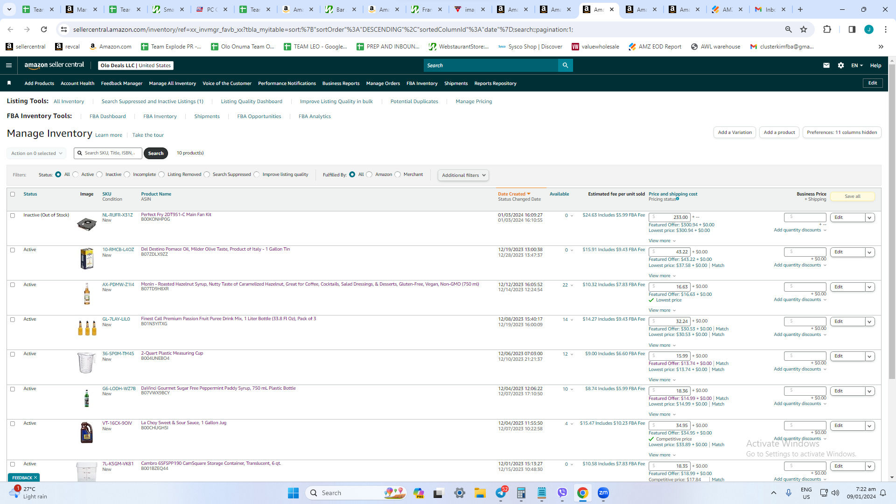896x504 pixels.
Task: Select the Incomplete status filter
Action: click(x=127, y=175)
